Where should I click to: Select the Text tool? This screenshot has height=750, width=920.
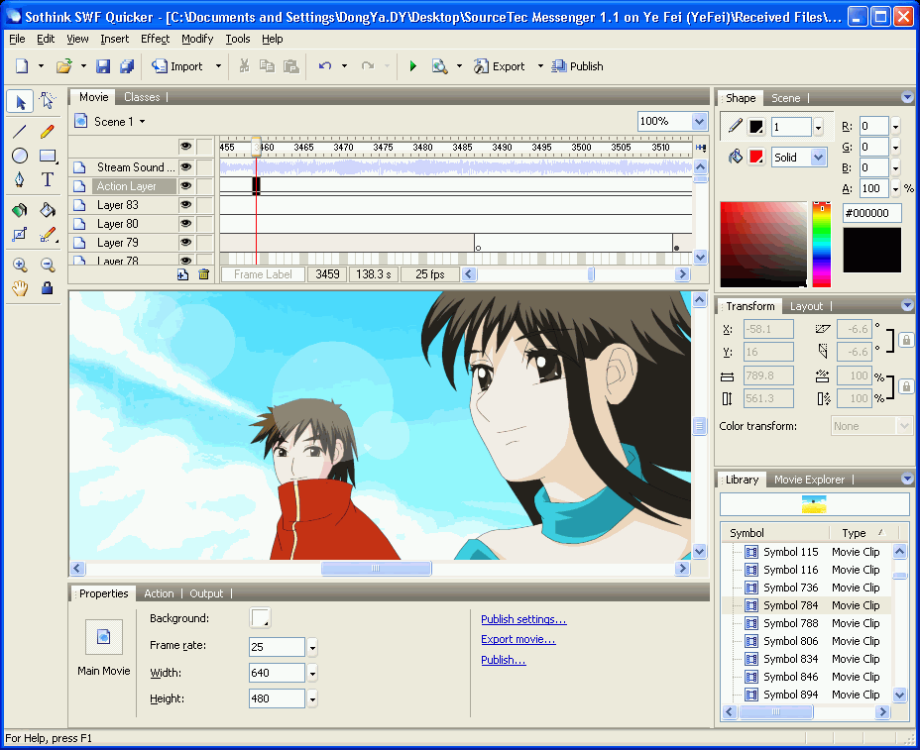click(x=48, y=179)
